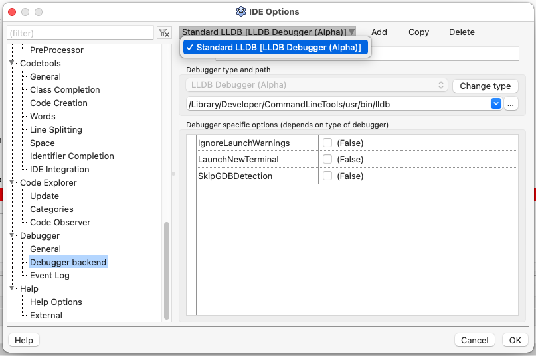
Task: Open the debugger path dropdown arrow
Action: click(496, 103)
